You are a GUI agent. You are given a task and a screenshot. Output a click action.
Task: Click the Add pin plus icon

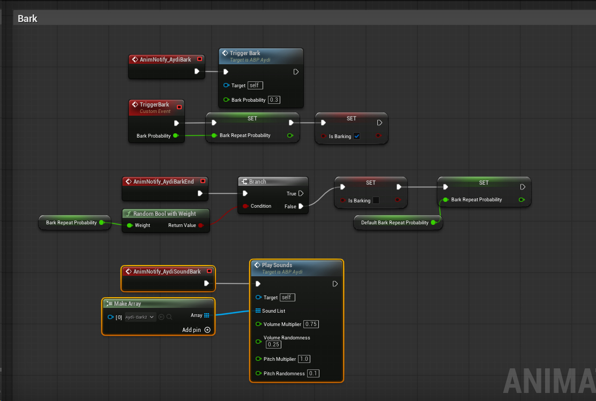[207, 330]
